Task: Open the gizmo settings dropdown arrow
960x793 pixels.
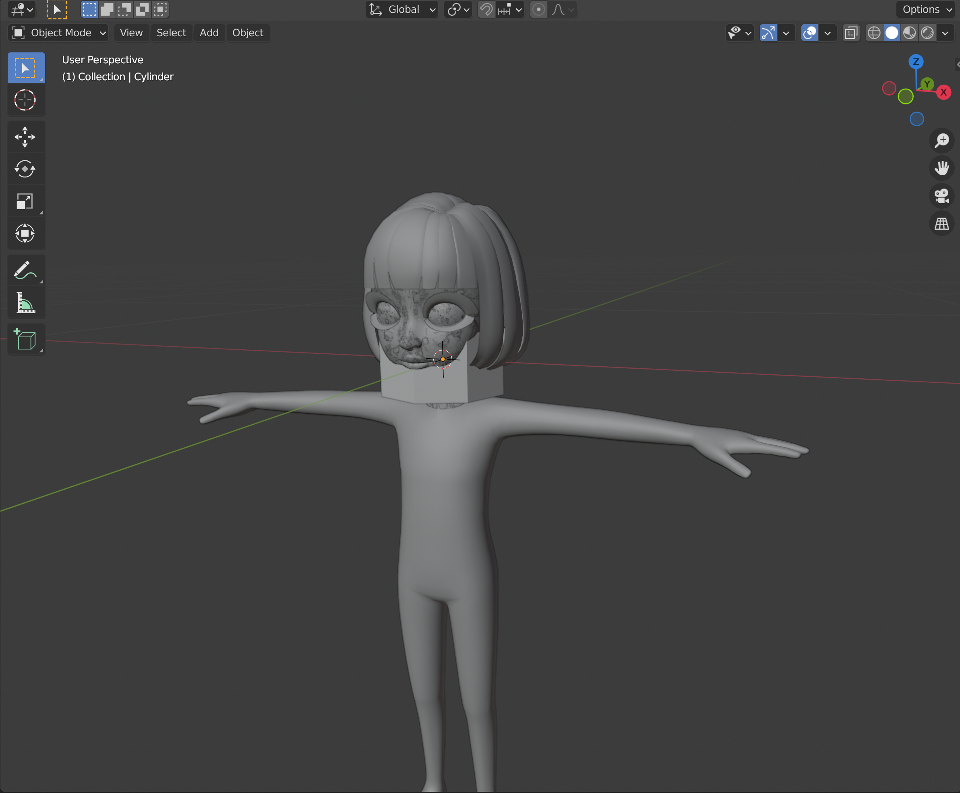Action: coord(786,33)
